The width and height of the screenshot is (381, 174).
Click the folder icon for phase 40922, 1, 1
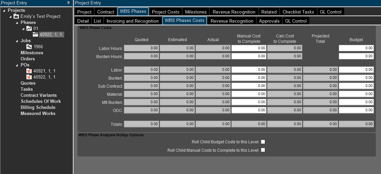(x=36, y=34)
